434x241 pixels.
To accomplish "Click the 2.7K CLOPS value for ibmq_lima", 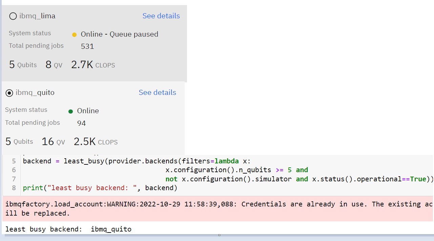I will point(93,65).
